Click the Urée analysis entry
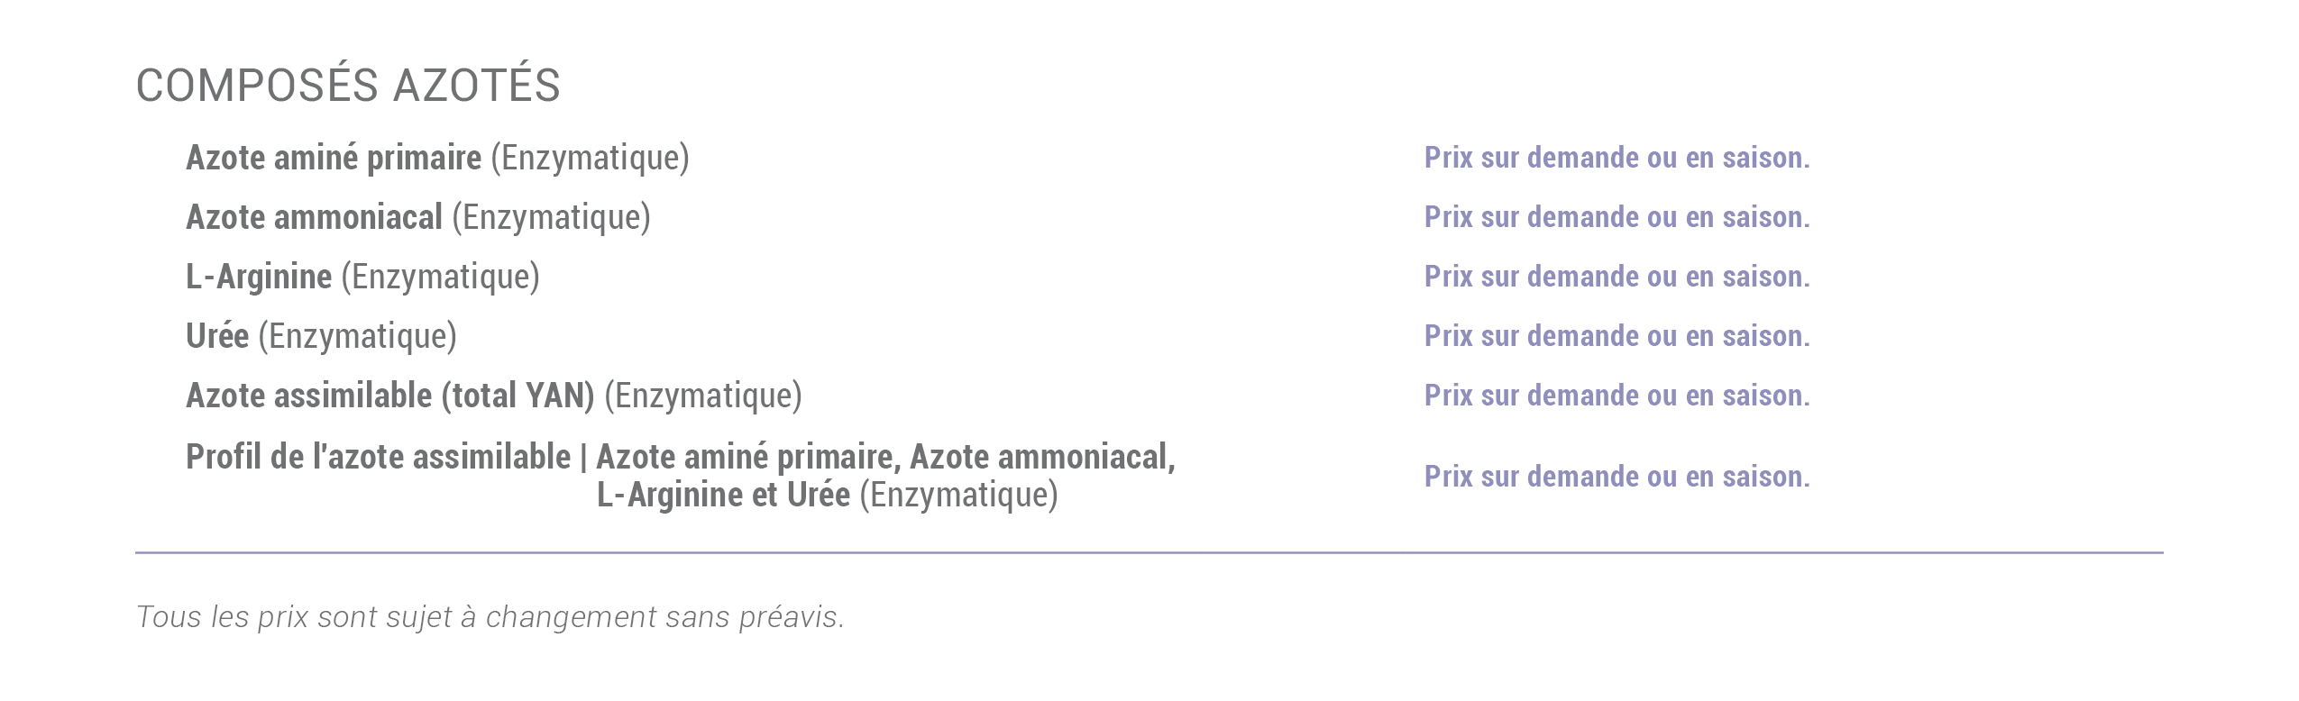This screenshot has height=701, width=2299. click(x=321, y=336)
